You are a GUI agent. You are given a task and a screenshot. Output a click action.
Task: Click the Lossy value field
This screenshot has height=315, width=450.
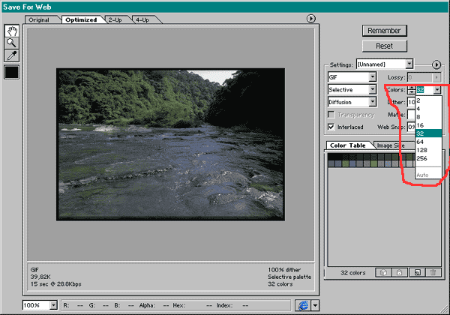tap(420, 77)
